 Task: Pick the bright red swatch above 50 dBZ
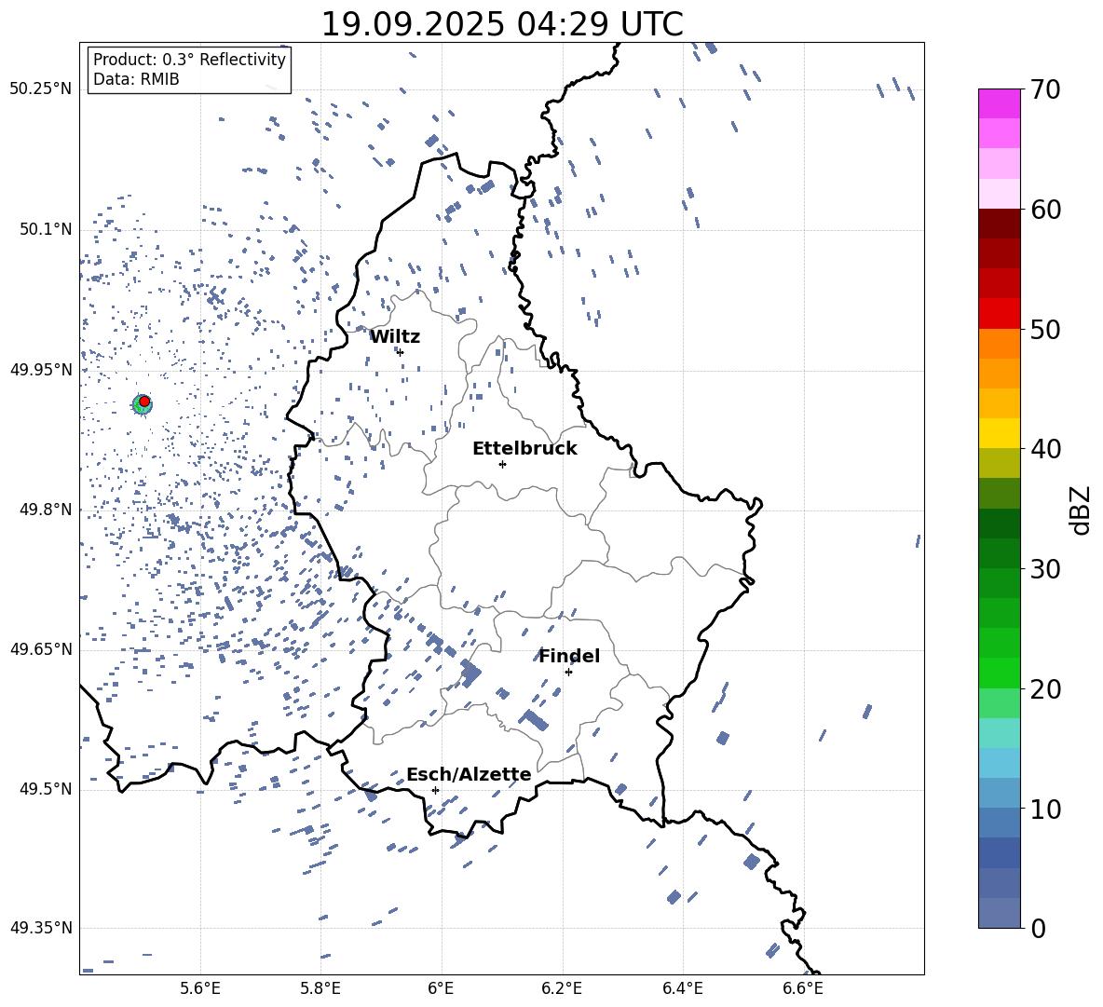(x=1000, y=313)
